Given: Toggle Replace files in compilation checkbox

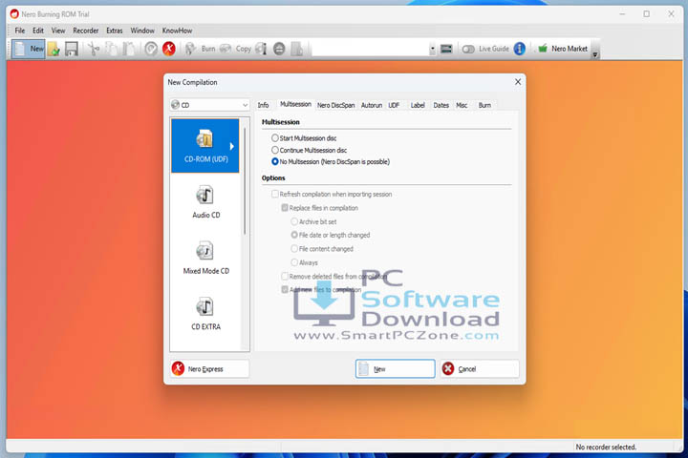Looking at the screenshot, I should [x=285, y=208].
